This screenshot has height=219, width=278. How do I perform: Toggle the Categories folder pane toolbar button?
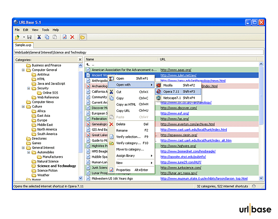tap(83, 37)
